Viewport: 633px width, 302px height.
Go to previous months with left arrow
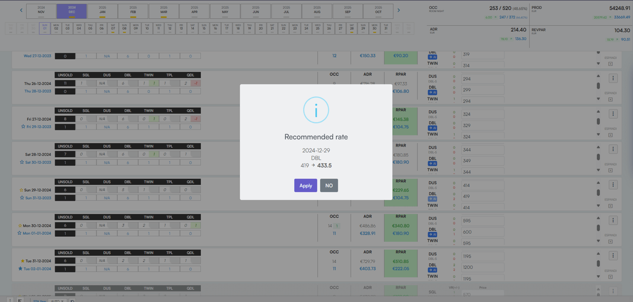pyautogui.click(x=21, y=10)
